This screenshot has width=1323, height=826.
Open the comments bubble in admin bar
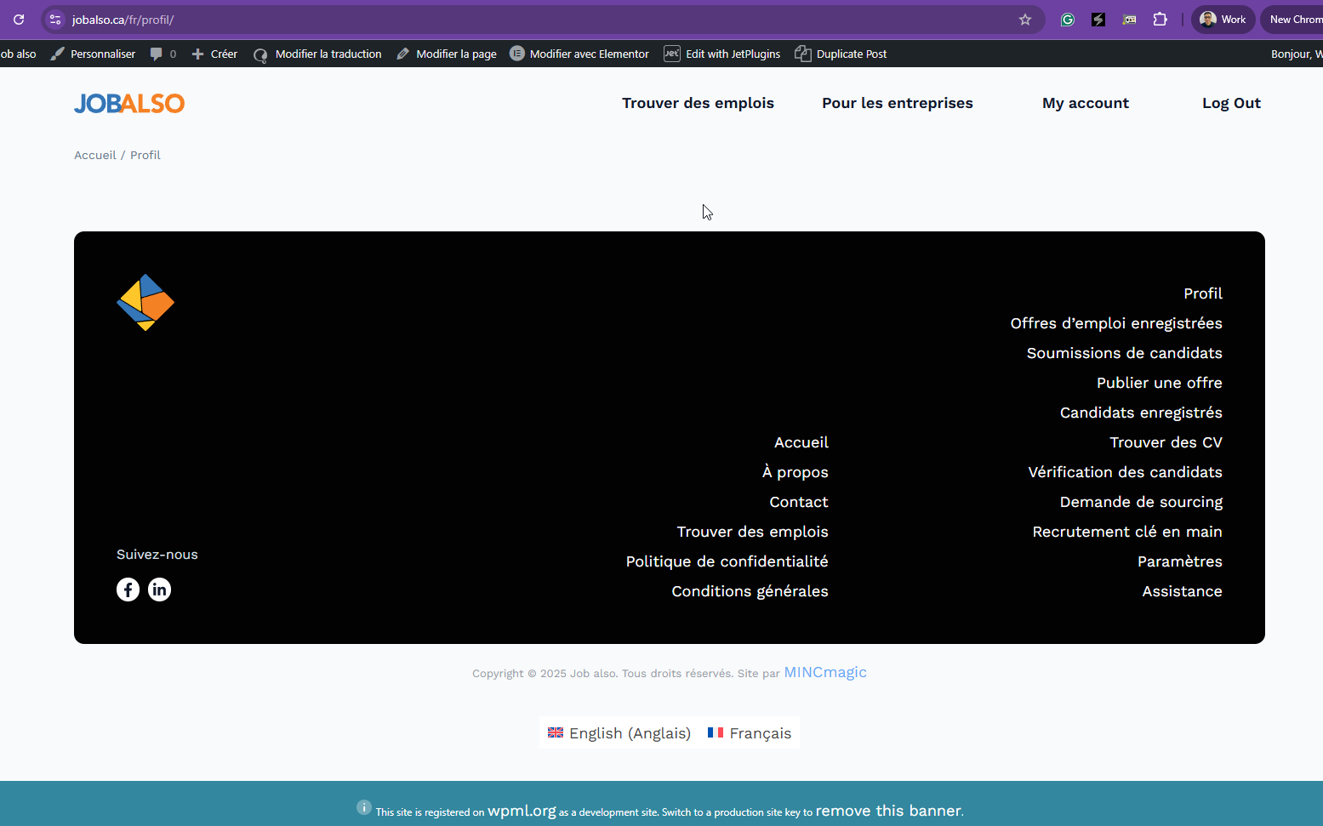[163, 54]
